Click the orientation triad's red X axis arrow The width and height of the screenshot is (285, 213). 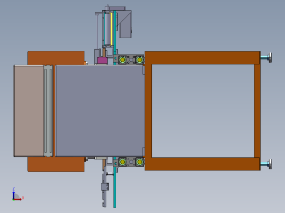18,199
